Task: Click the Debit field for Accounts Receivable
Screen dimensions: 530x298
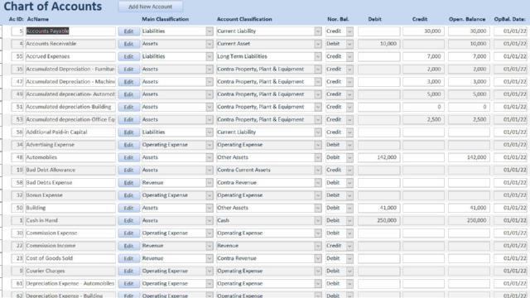Action: (x=378, y=44)
